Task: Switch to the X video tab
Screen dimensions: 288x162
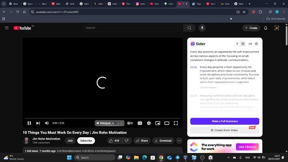Action: tap(98, 4)
